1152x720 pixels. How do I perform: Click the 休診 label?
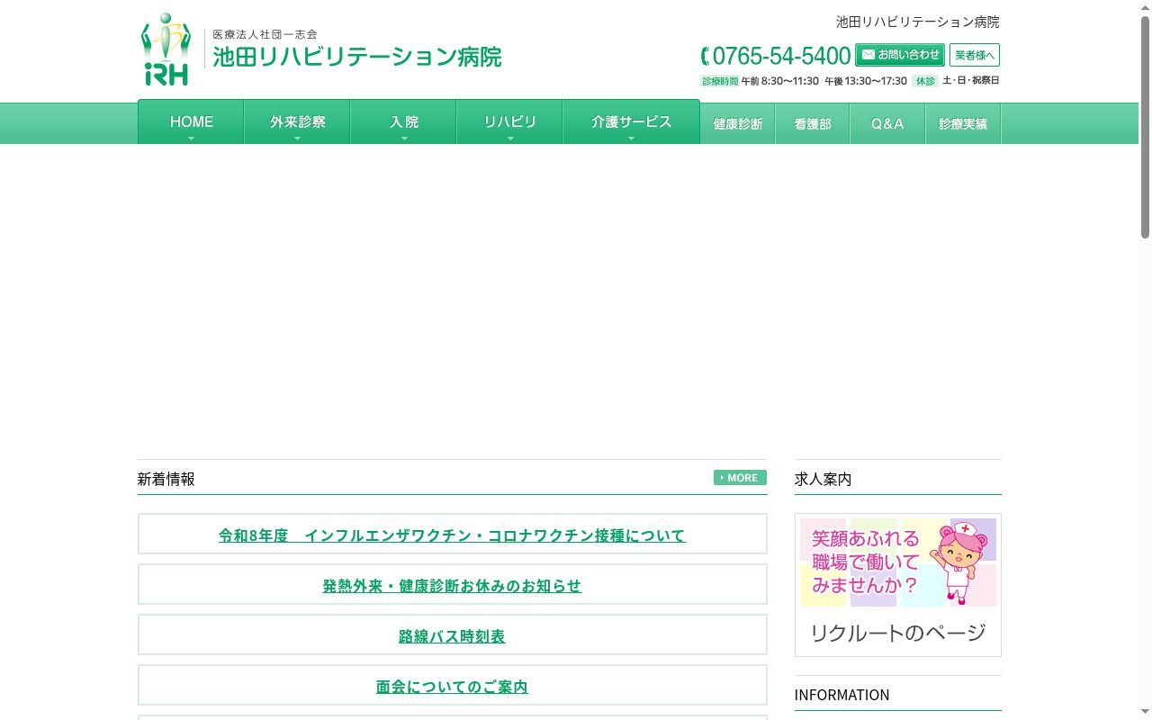tap(925, 81)
